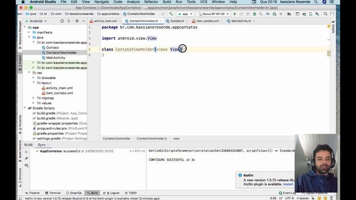Open Project panel settings gear

pos(77,21)
